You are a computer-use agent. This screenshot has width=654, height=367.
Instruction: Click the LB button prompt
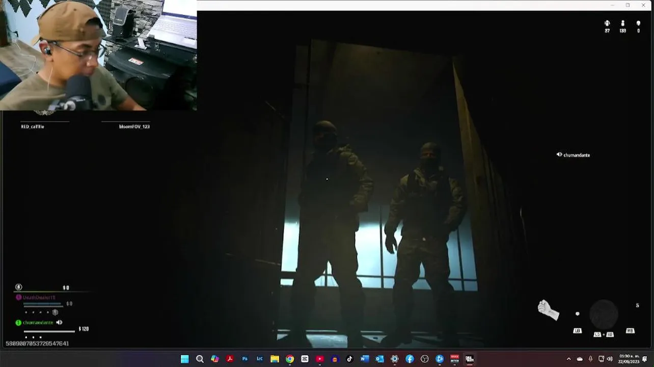(577, 331)
